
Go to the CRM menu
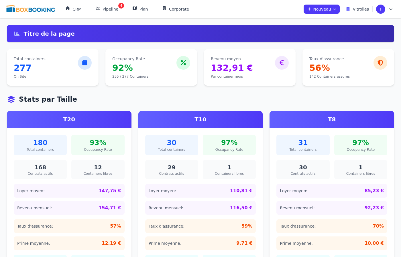(x=74, y=9)
